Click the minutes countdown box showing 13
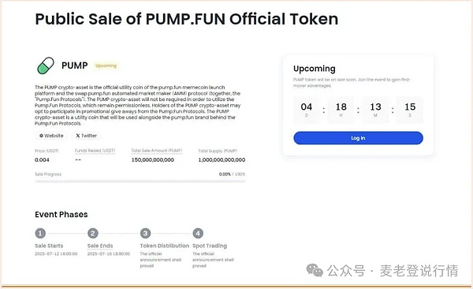This screenshot has width=473, height=289. tap(375, 110)
